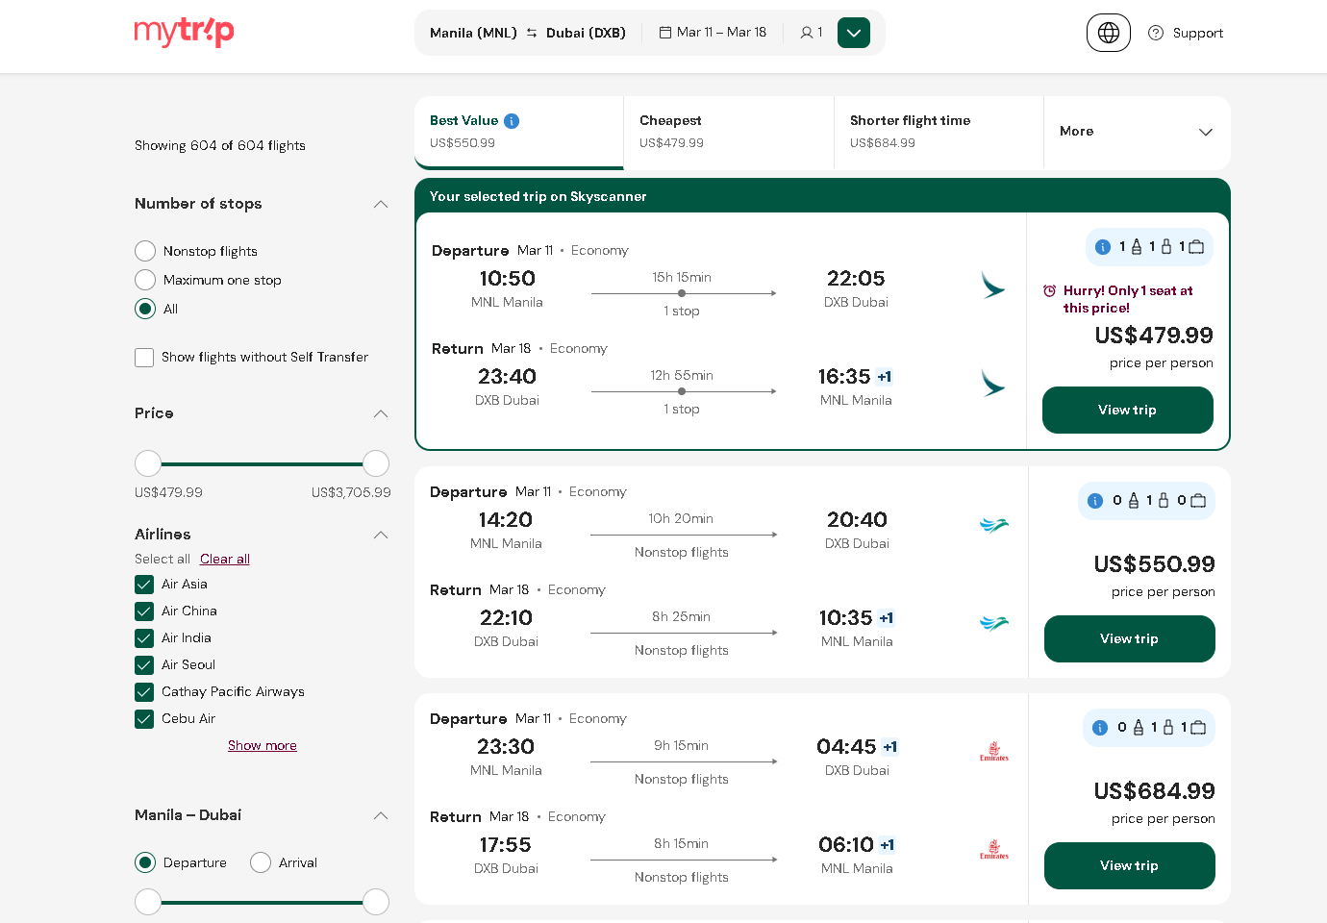
Task: Click baggage info icon on US$550.99 trip
Action: (x=1095, y=501)
